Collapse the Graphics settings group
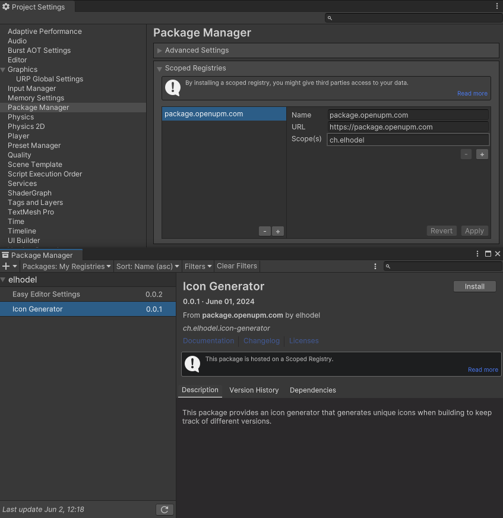The height and width of the screenshot is (518, 503). 3,70
